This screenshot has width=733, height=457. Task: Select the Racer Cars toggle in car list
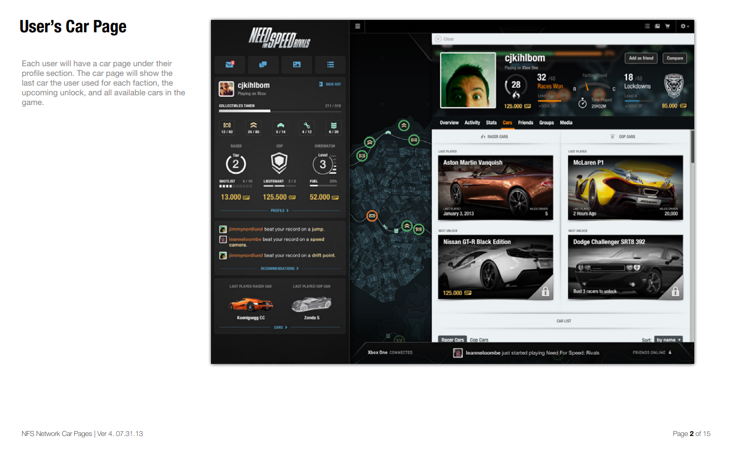point(453,340)
